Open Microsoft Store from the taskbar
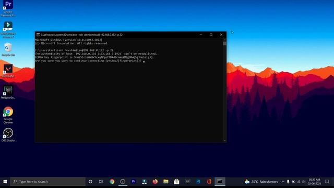This screenshot has height=188, width=334. pos(176,182)
